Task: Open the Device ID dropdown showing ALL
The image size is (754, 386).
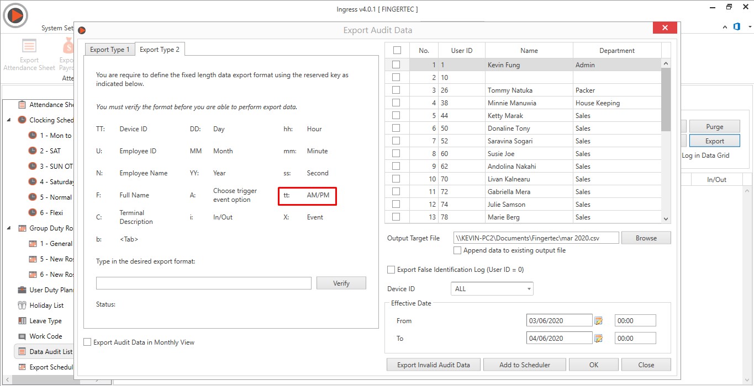Action: [x=492, y=289]
